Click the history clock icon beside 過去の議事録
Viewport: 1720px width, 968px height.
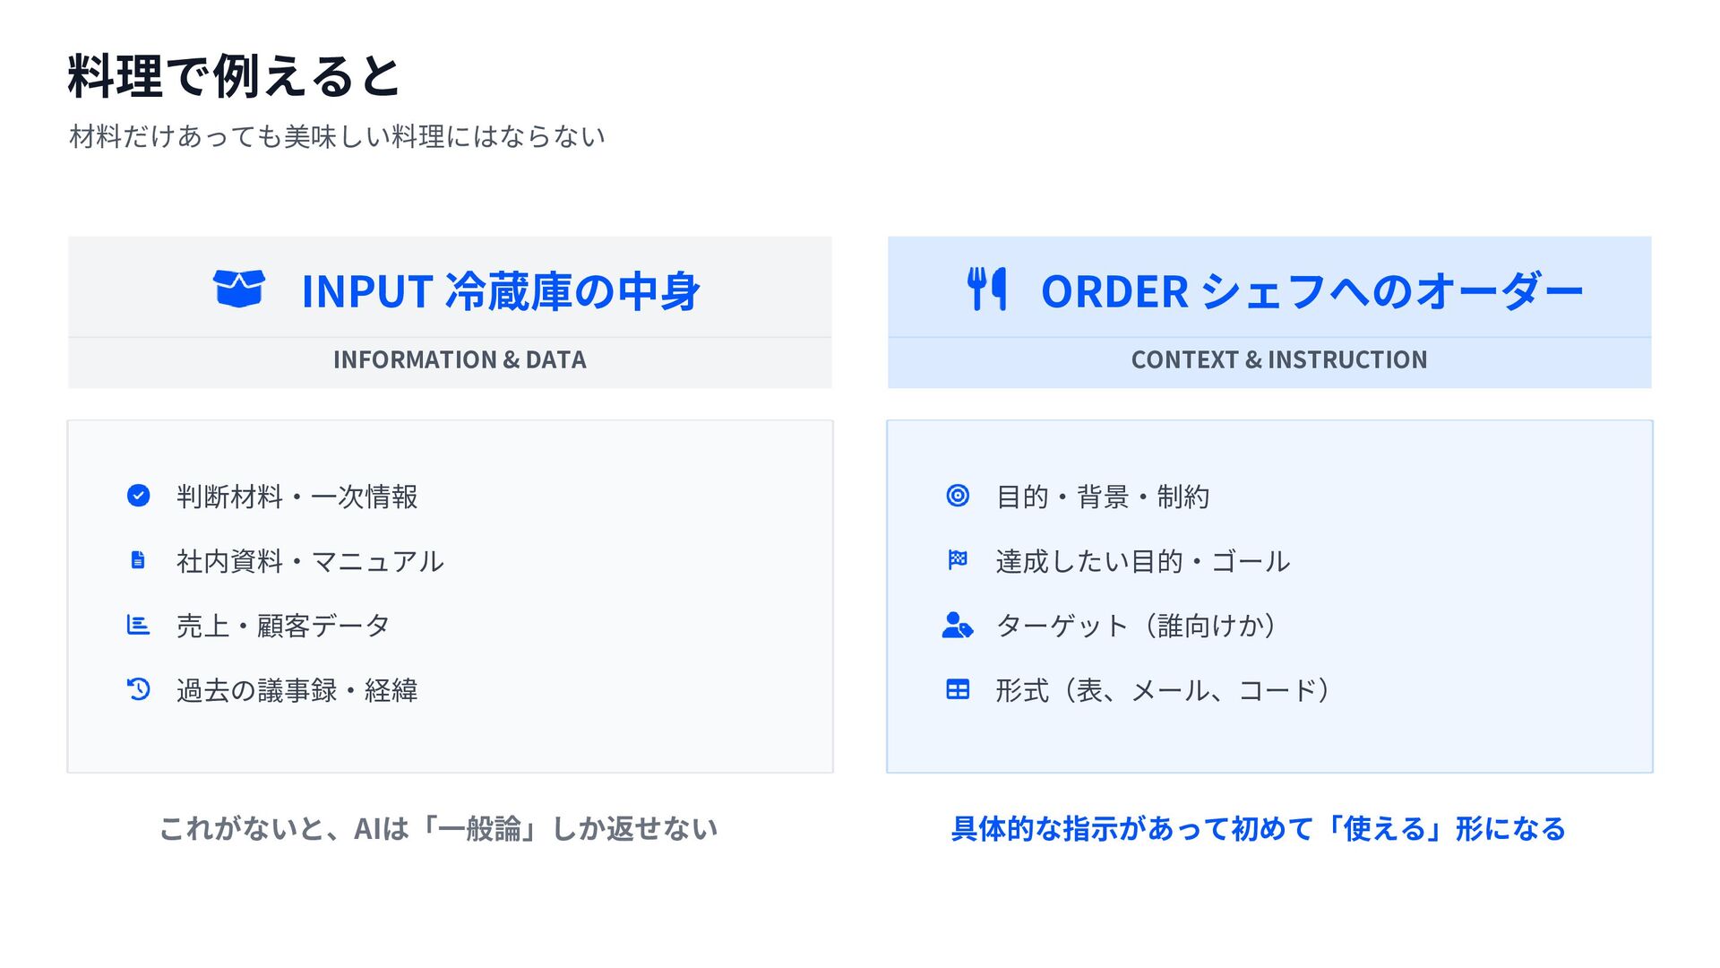138,689
